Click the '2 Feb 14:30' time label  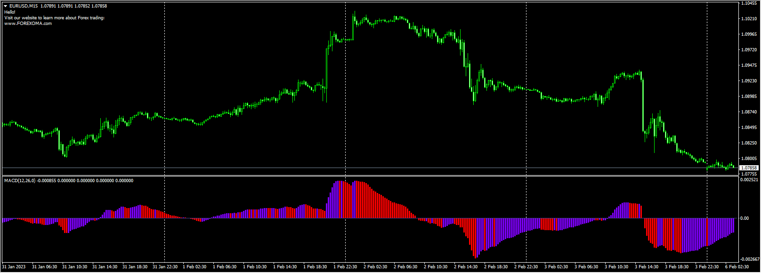coord(466,267)
